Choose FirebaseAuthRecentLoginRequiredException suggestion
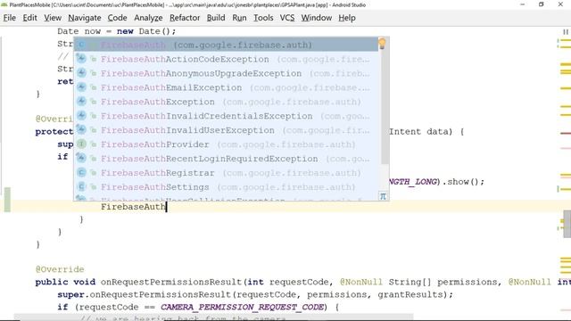This screenshot has width=571, height=321. [226, 159]
